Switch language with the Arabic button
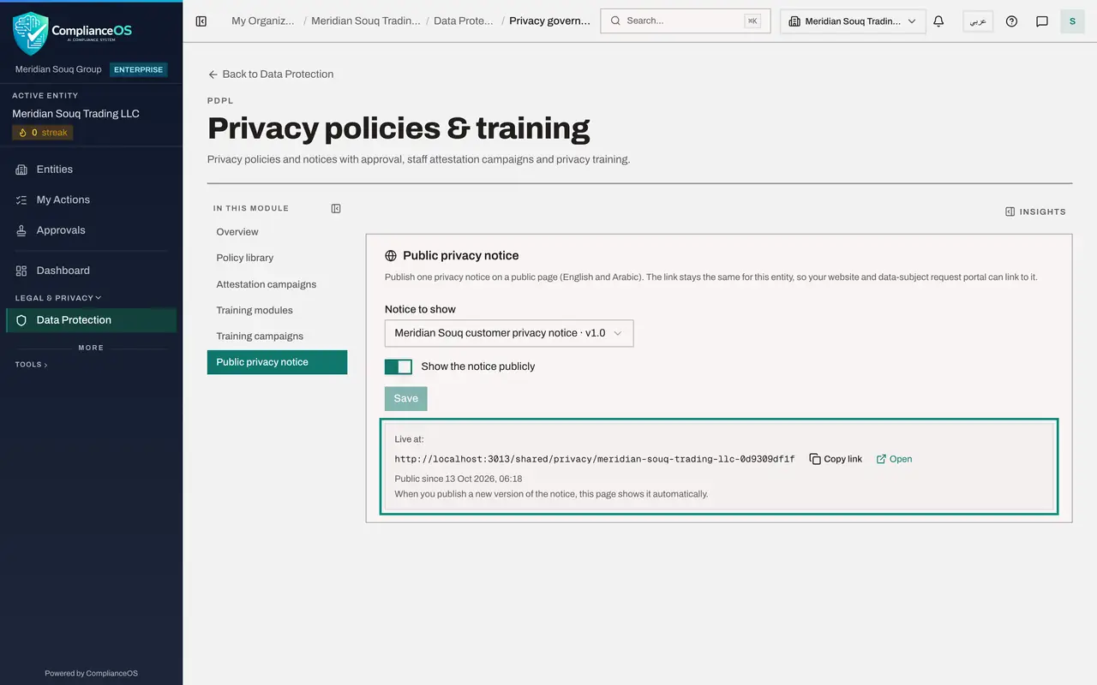This screenshot has width=1097, height=685. click(978, 21)
